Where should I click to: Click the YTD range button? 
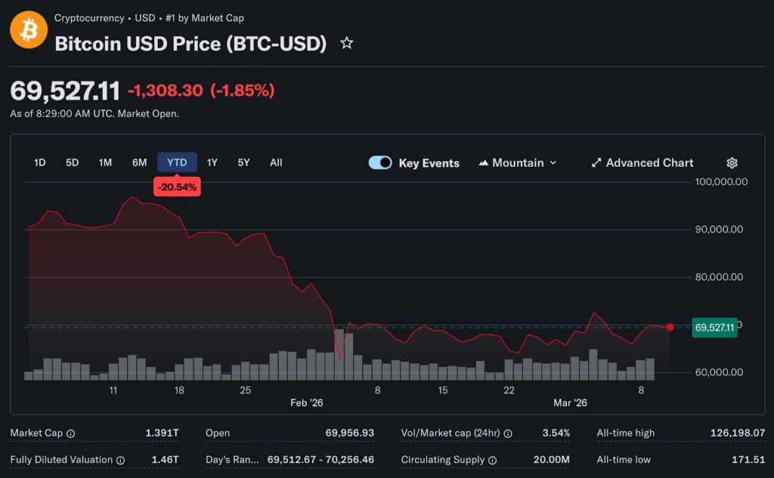coord(177,162)
